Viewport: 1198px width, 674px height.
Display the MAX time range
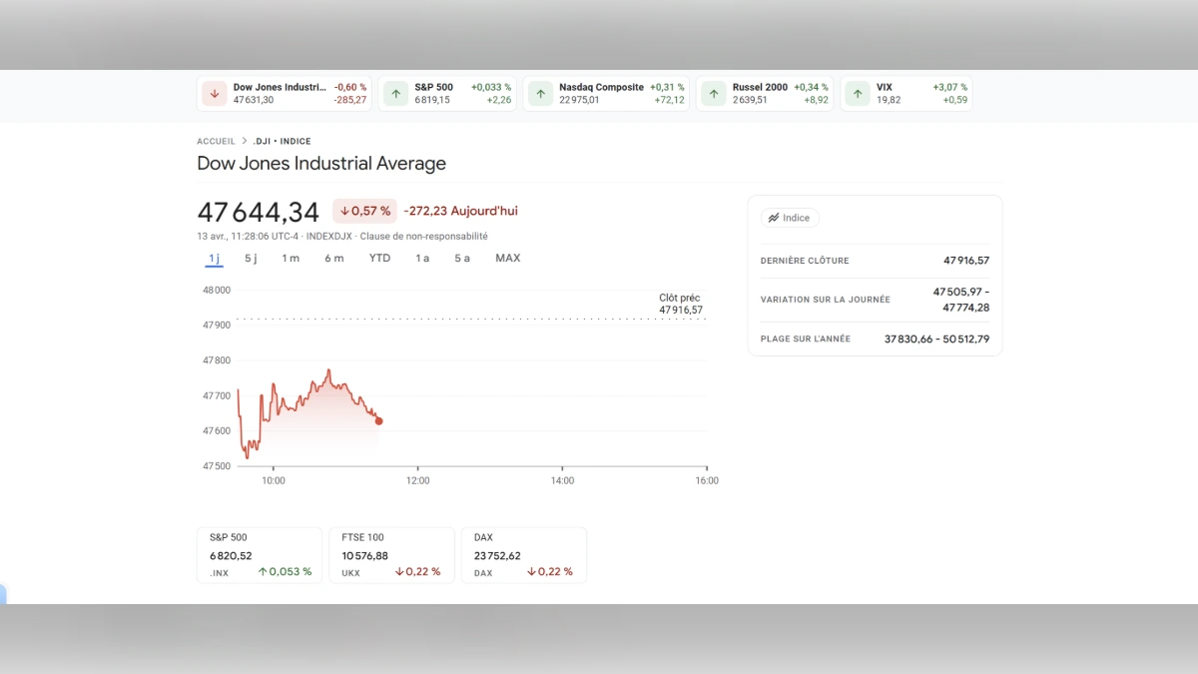click(x=507, y=259)
